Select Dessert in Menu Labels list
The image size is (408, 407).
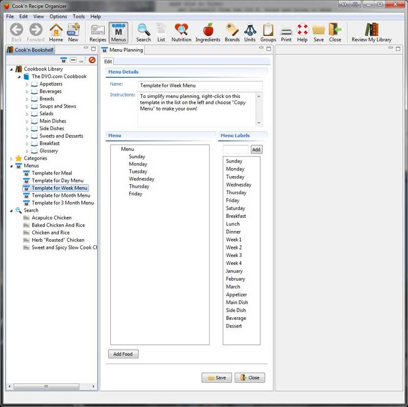point(234,326)
